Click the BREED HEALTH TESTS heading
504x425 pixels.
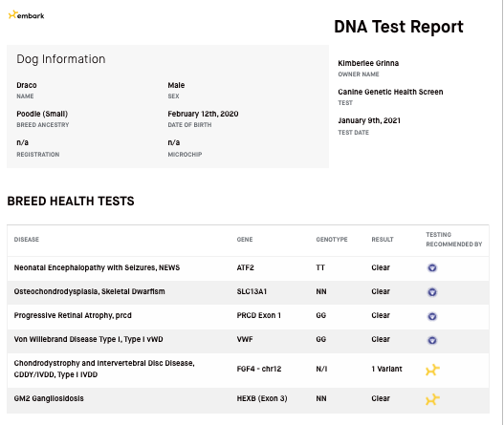pyautogui.click(x=71, y=202)
